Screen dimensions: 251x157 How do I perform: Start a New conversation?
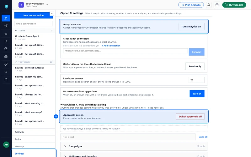[x=34, y=15]
